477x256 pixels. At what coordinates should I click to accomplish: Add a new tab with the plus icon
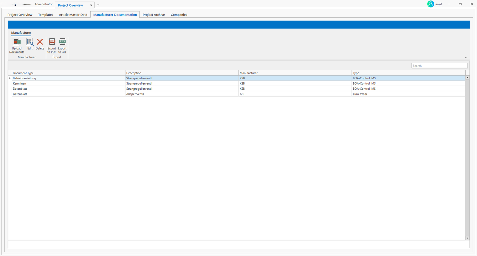click(x=98, y=5)
